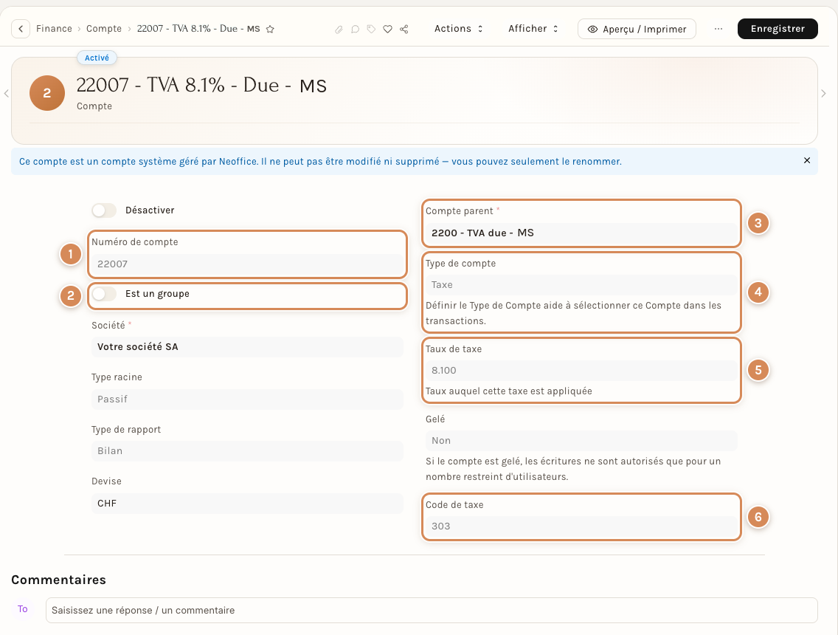Click the comment input box
838x635 pixels.
(x=432, y=611)
